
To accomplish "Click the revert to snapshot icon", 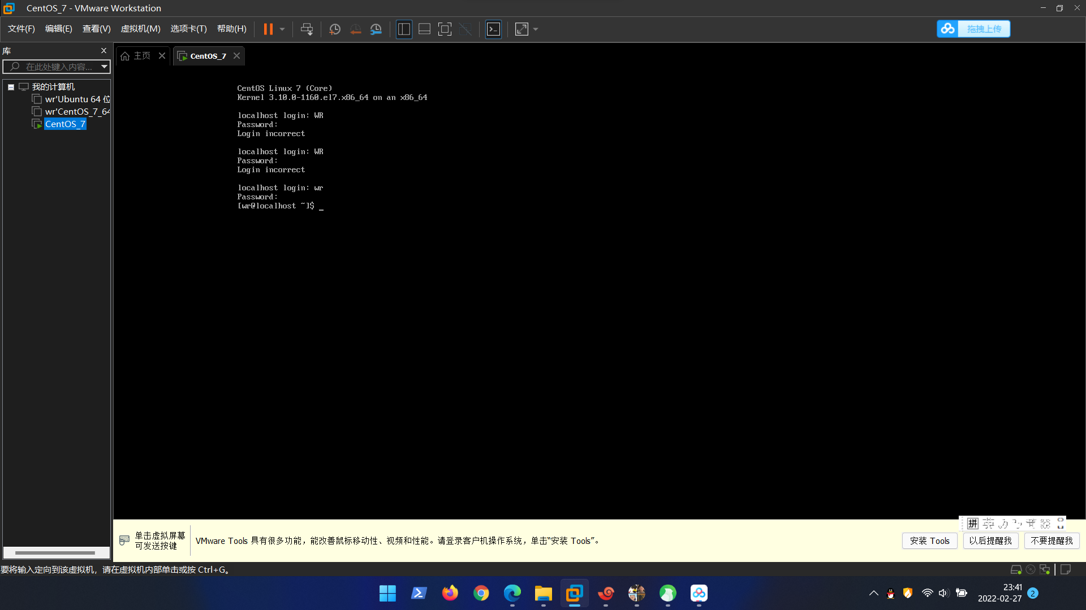I will coord(355,29).
